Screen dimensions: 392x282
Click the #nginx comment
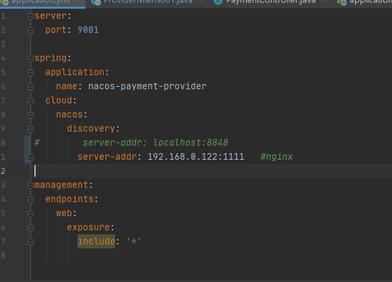click(x=277, y=157)
